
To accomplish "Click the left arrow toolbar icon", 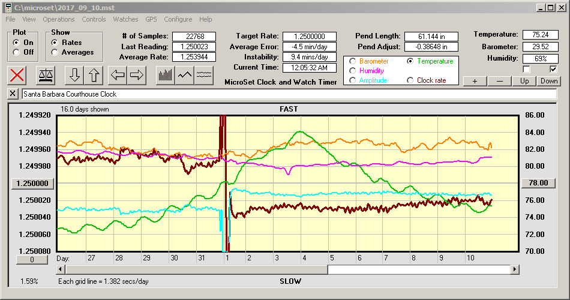I will click(x=118, y=75).
